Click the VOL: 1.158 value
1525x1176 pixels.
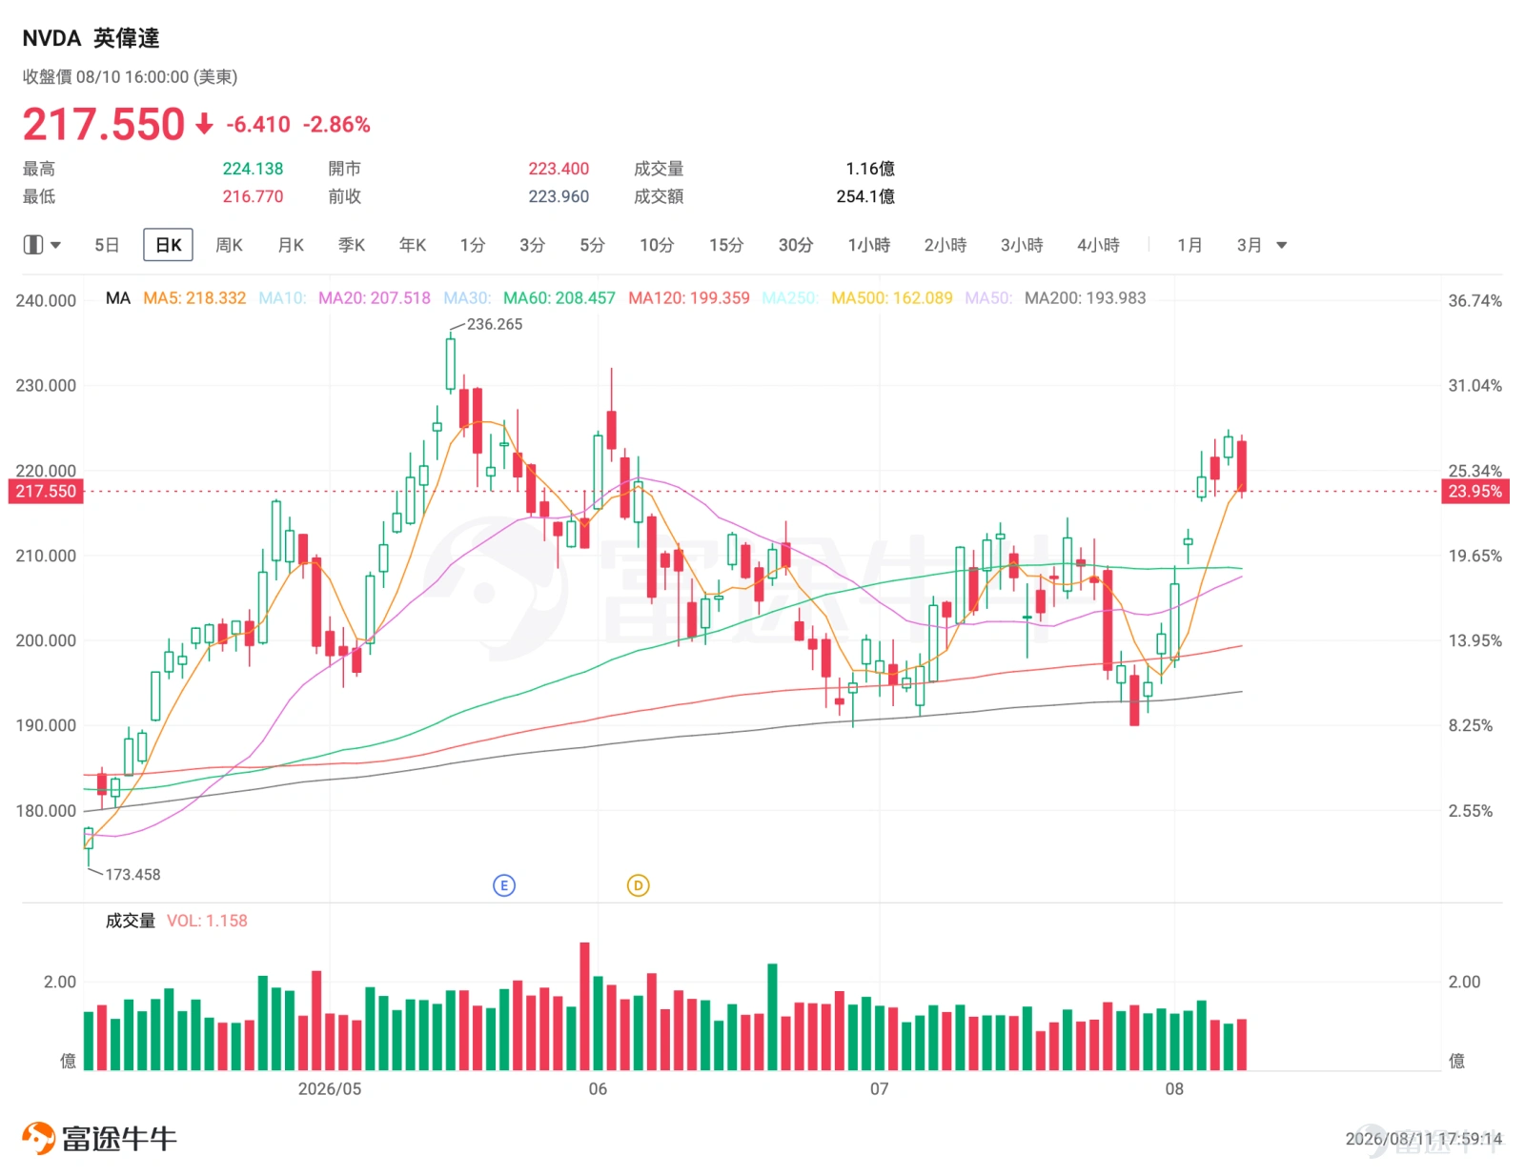[x=207, y=921]
